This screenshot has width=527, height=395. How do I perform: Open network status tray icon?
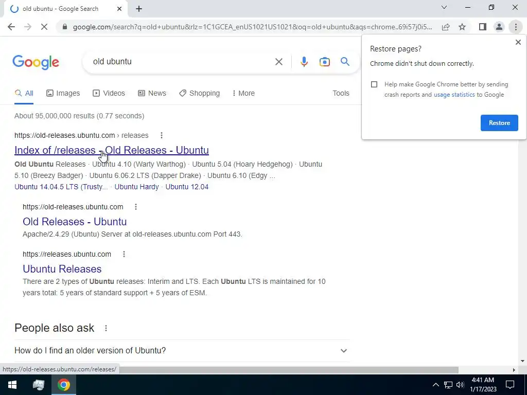pyautogui.click(x=448, y=385)
